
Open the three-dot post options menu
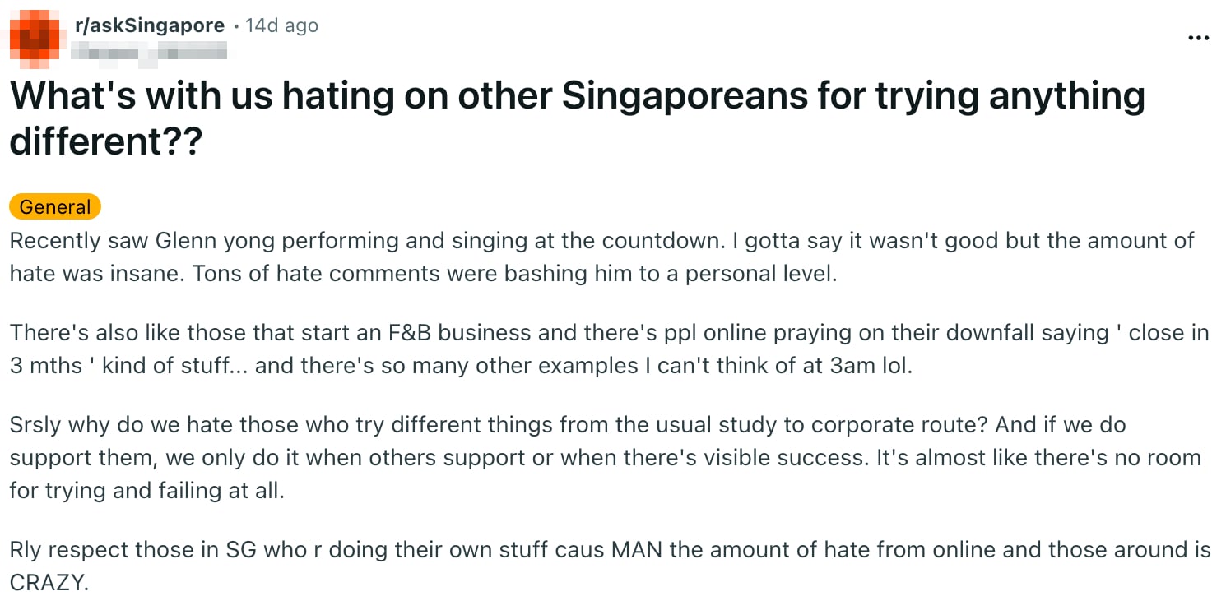tap(1200, 38)
